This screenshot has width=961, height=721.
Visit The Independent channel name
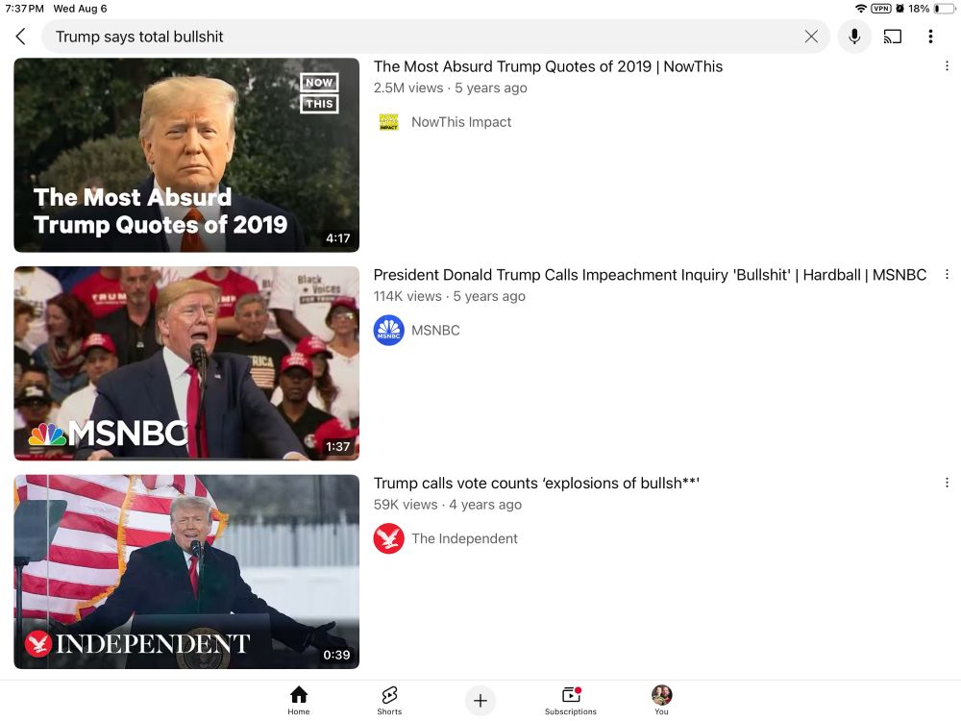pos(464,539)
